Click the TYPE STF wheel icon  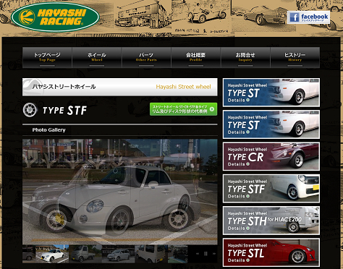click(x=30, y=110)
